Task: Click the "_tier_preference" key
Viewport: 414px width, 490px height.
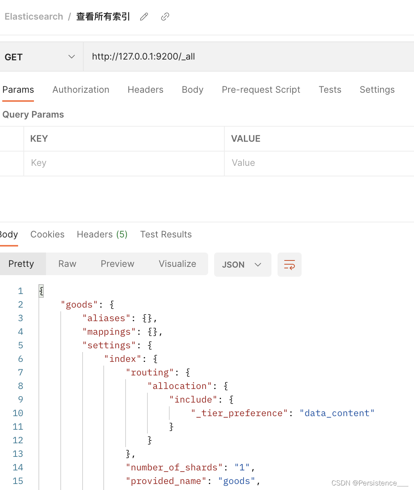Action: click(239, 413)
